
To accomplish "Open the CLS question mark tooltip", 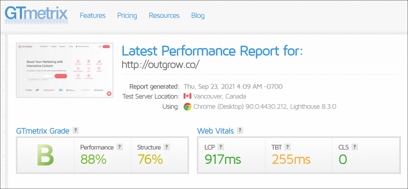I will coord(354,147).
